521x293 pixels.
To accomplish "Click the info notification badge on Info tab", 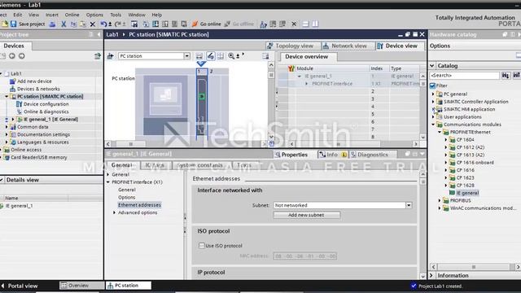I will coord(344,155).
